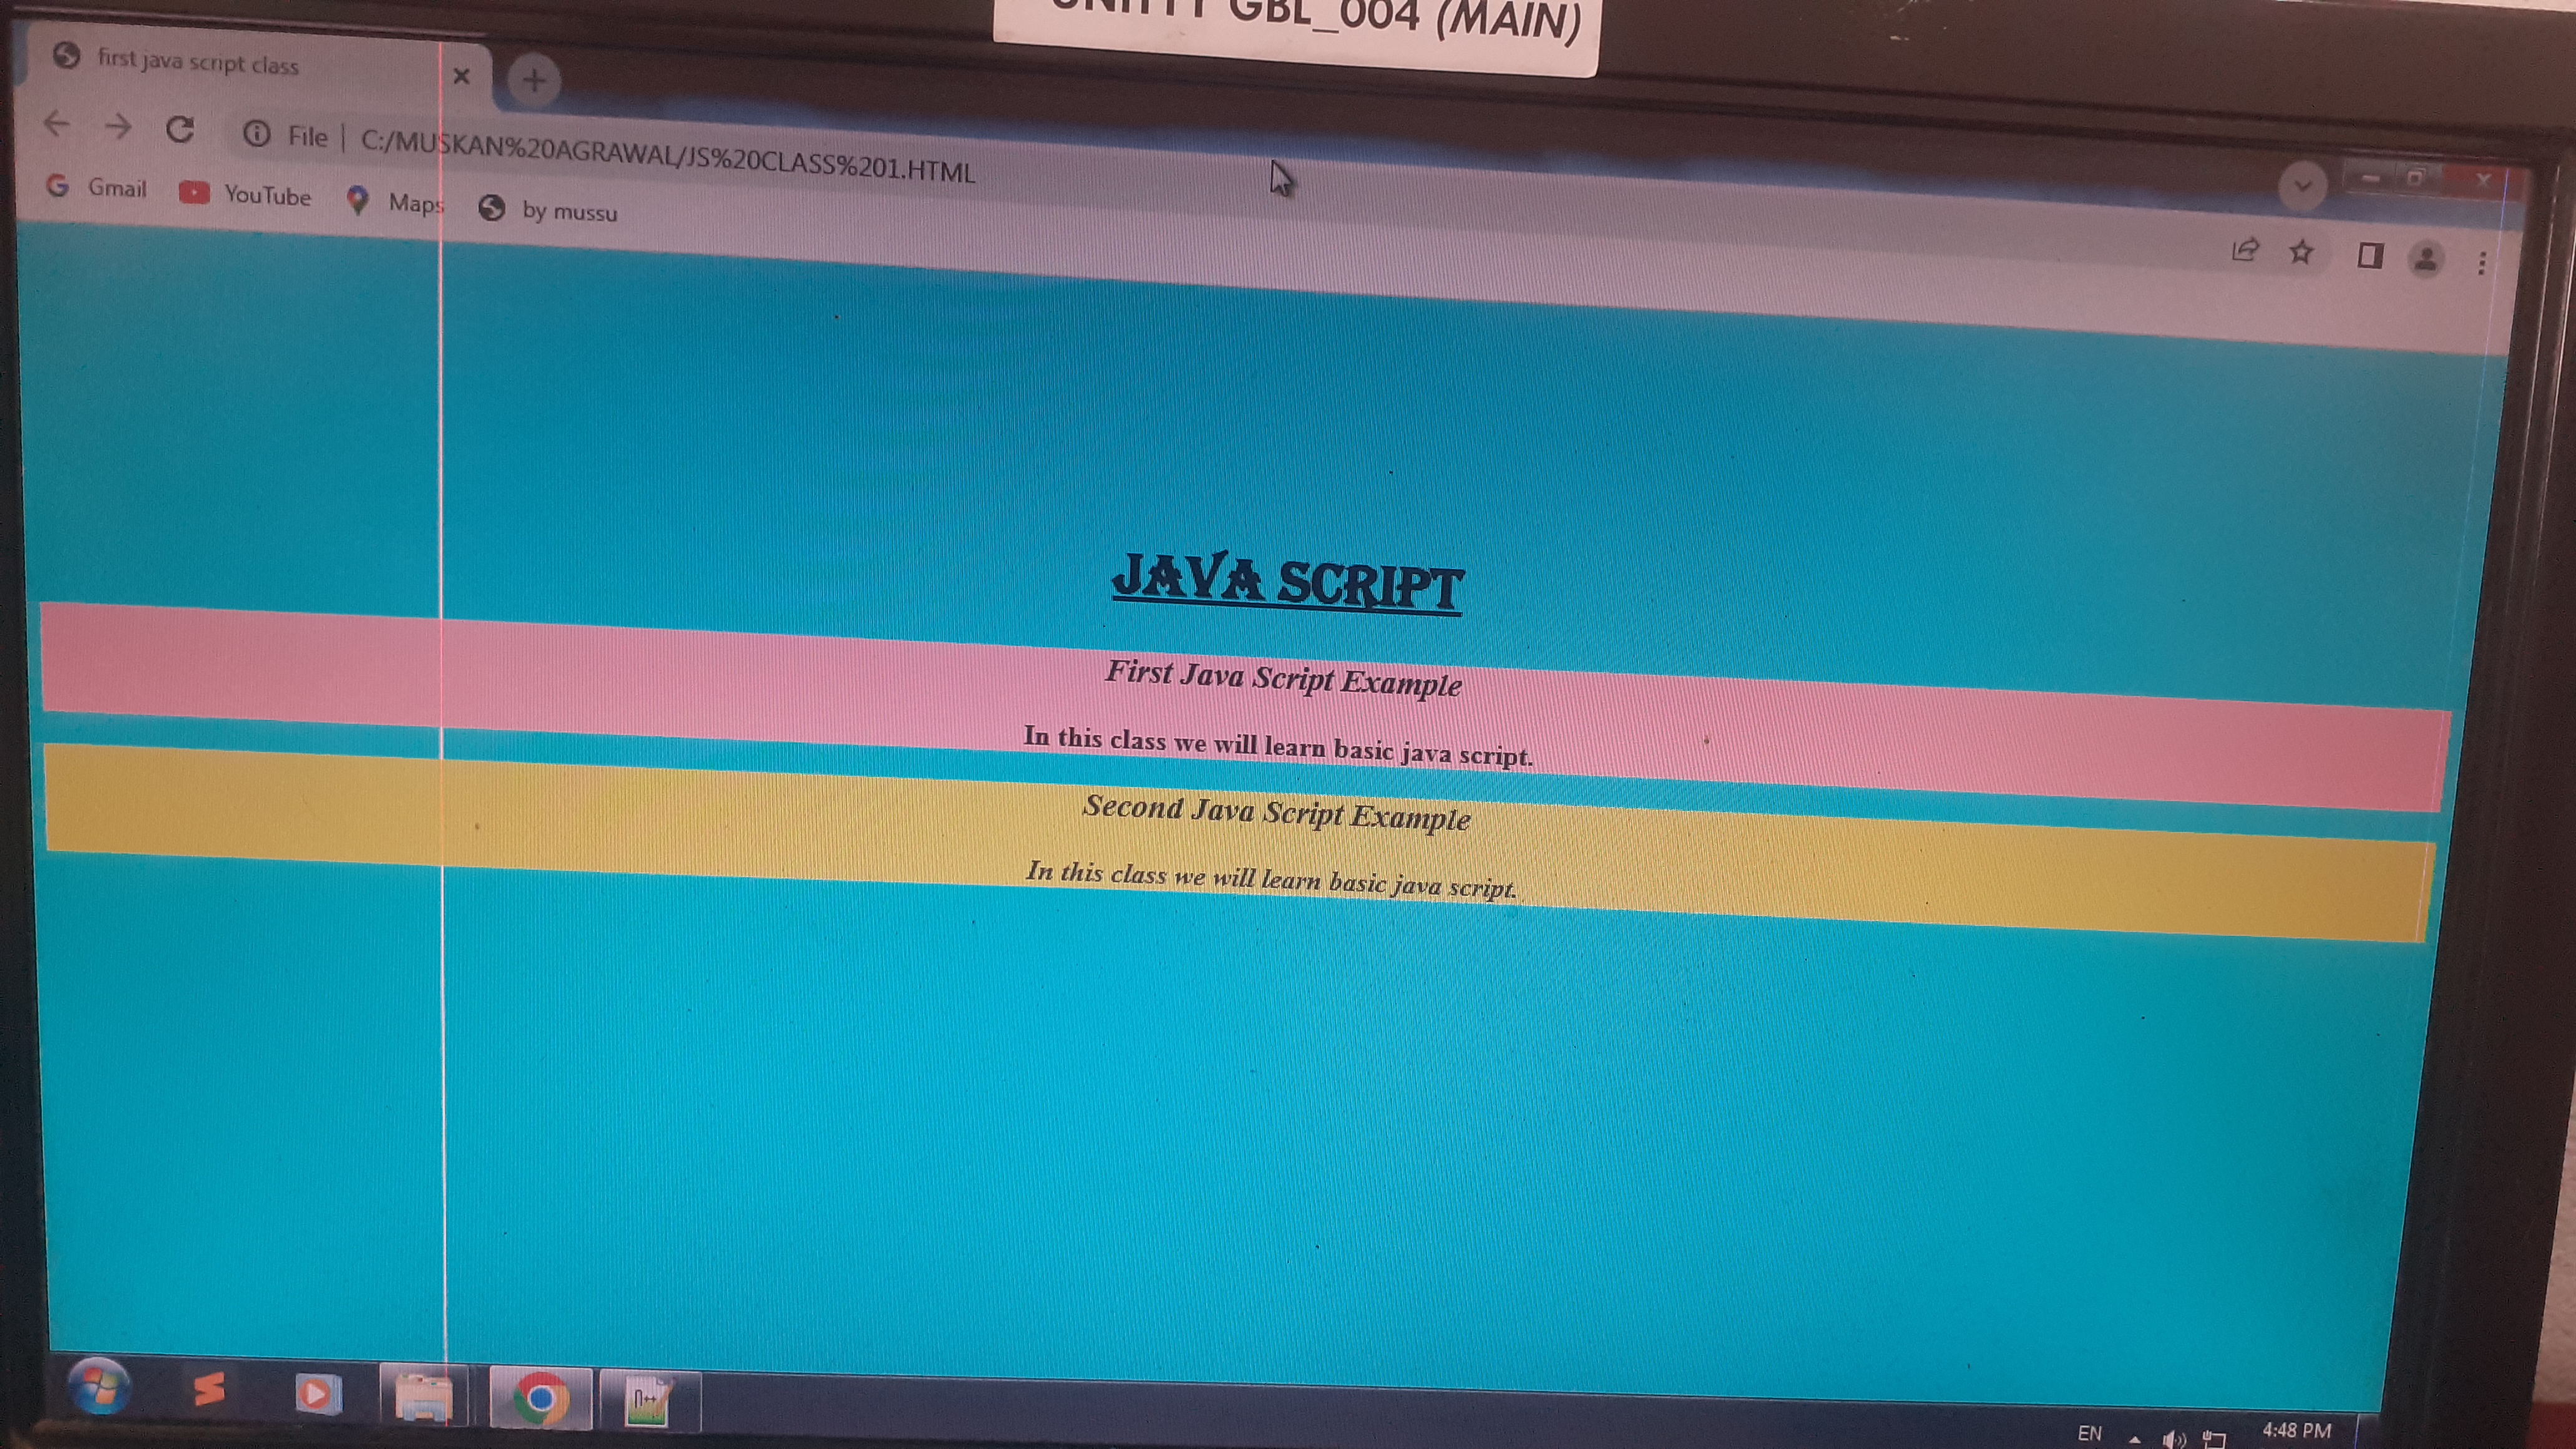2576x1449 pixels.
Task: Click the address bar file path
Action: (667, 155)
